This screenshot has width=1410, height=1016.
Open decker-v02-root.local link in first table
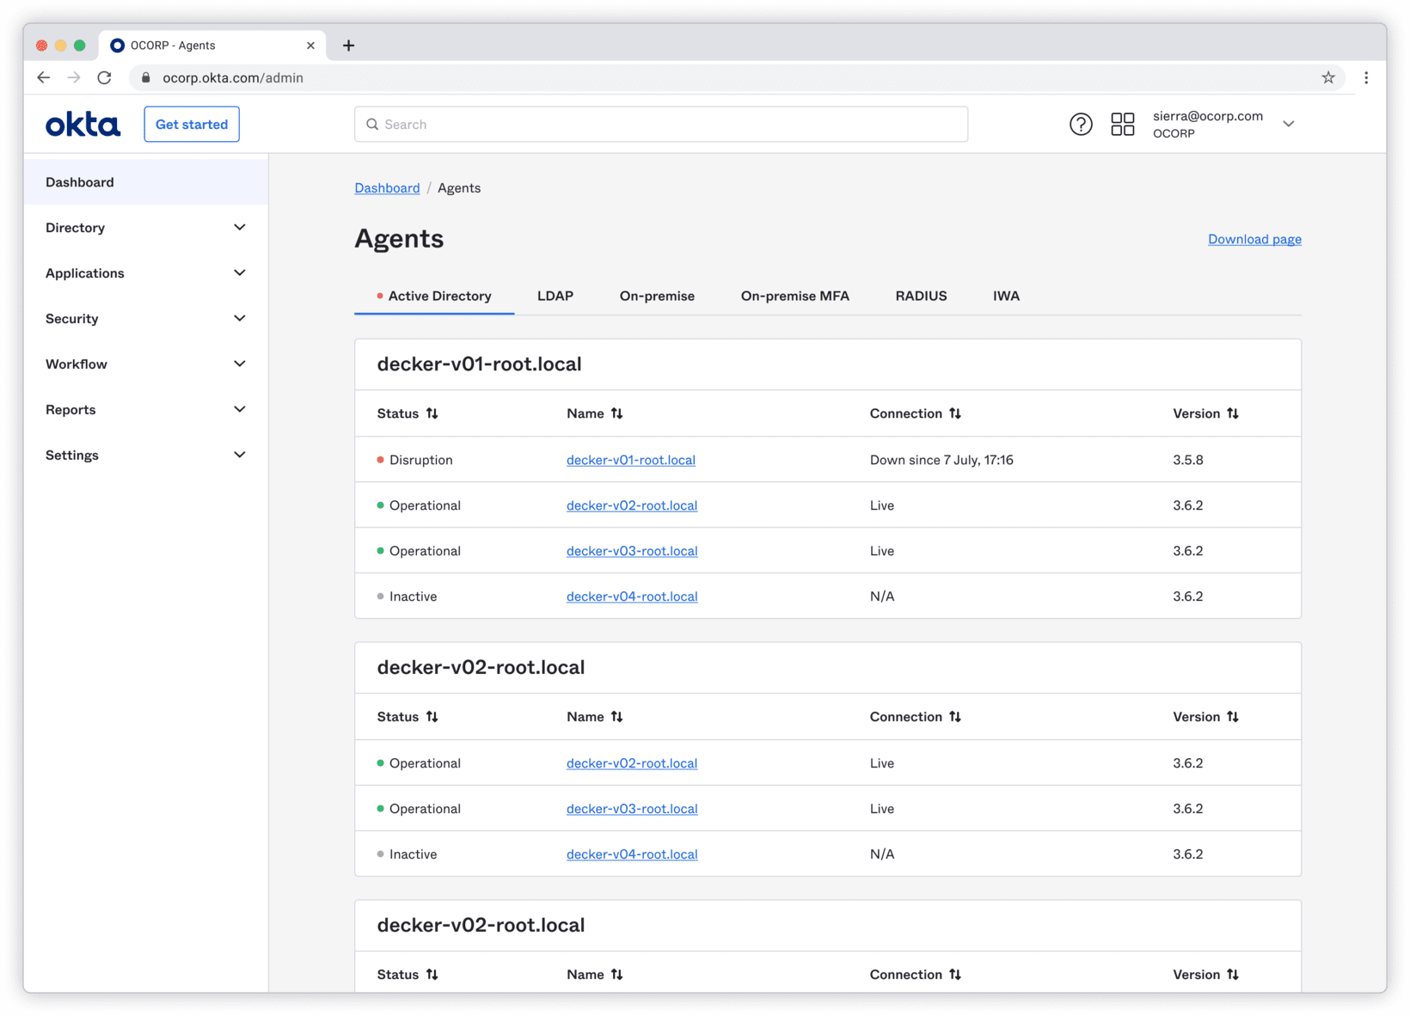click(631, 505)
